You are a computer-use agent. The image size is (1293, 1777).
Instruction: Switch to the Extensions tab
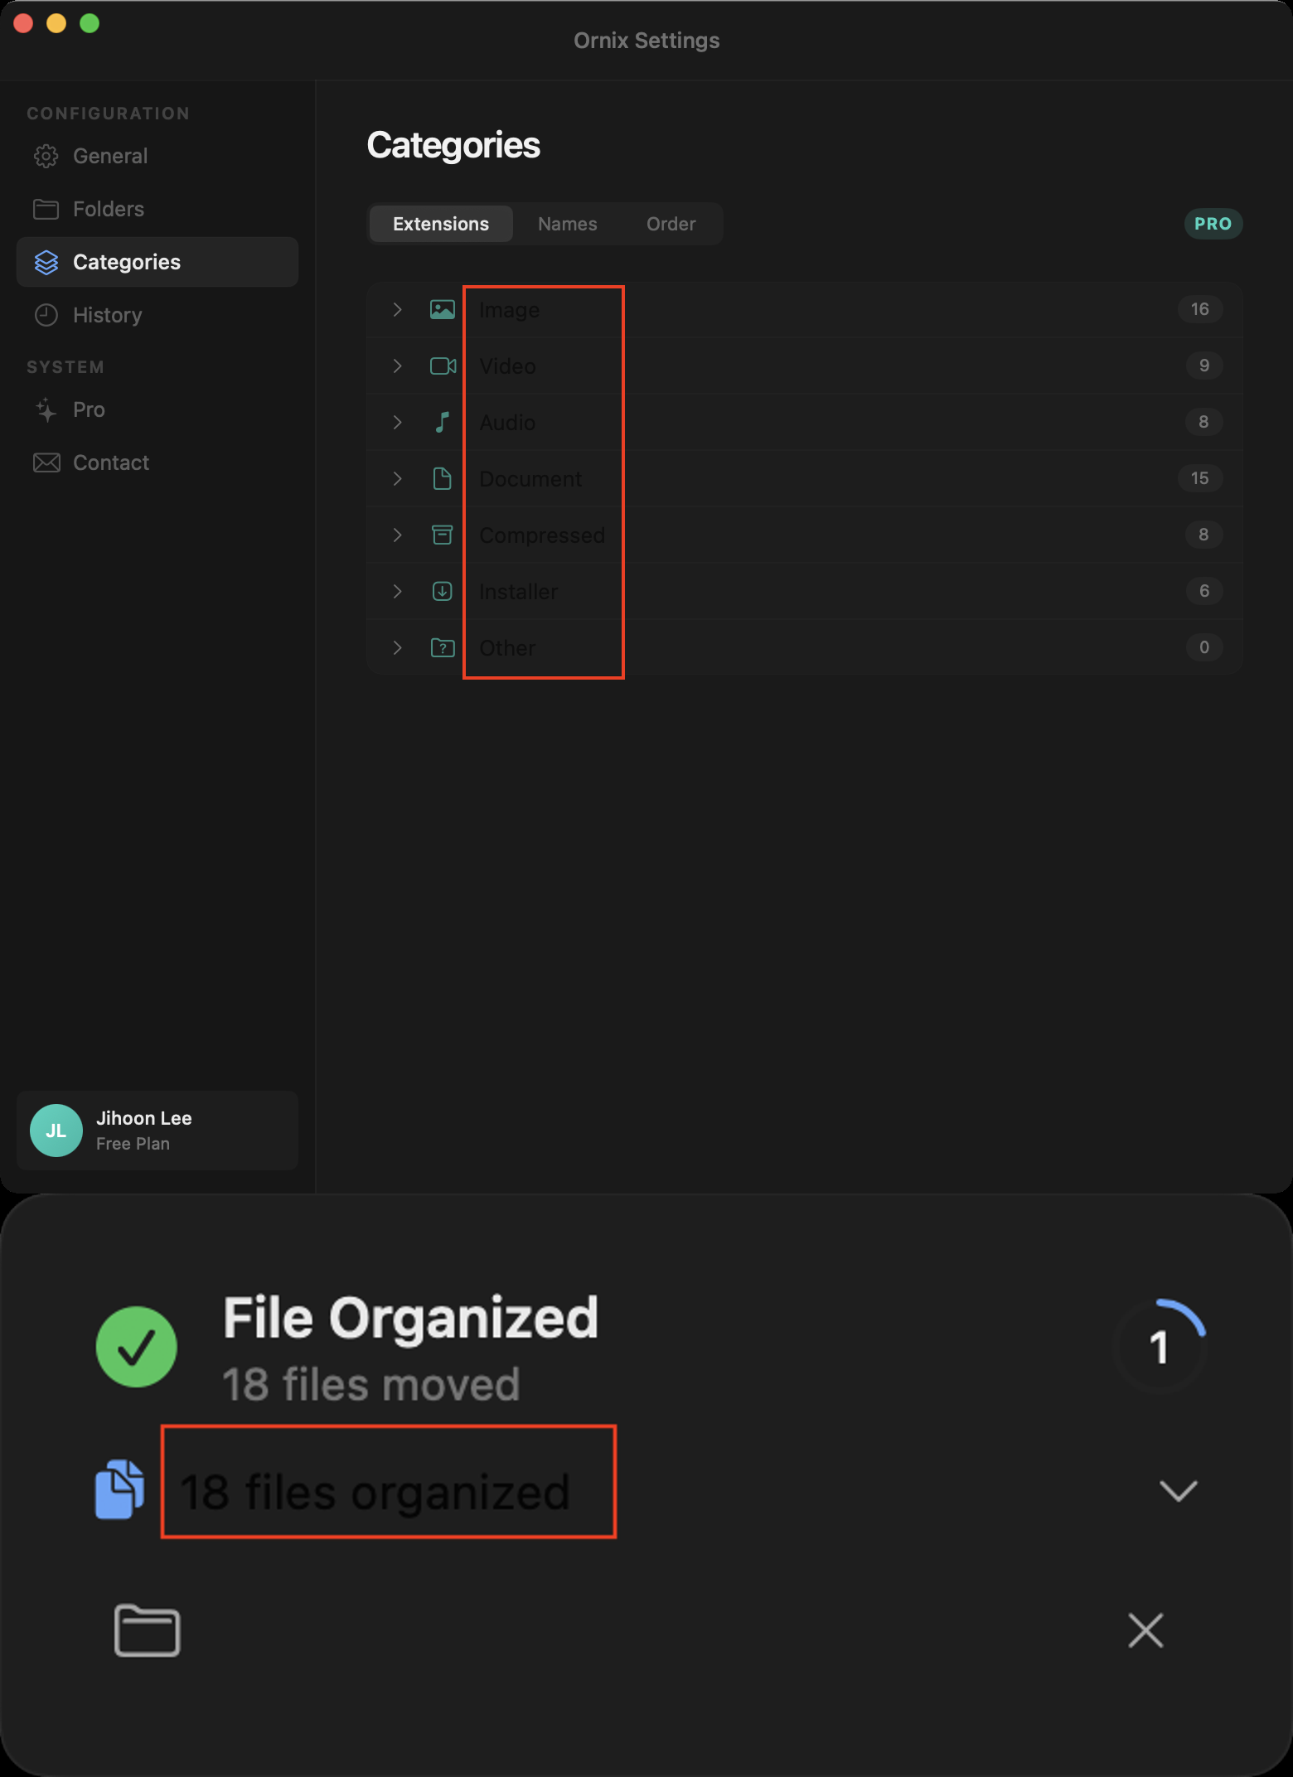click(x=441, y=224)
